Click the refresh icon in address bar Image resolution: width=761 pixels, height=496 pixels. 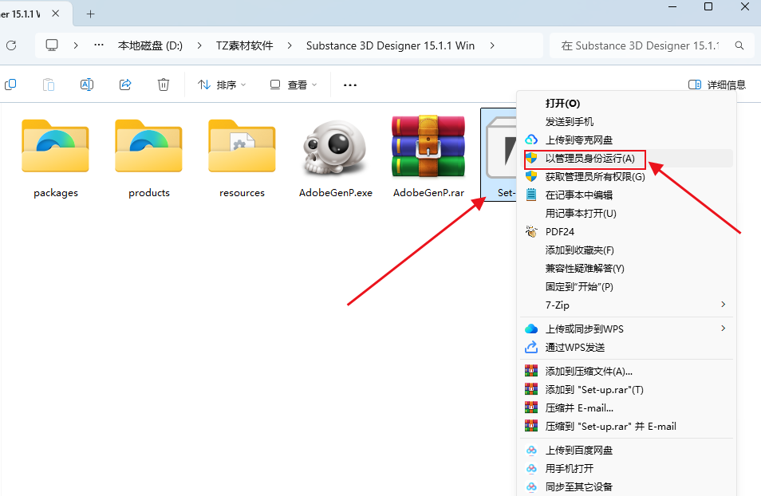pyautogui.click(x=11, y=45)
